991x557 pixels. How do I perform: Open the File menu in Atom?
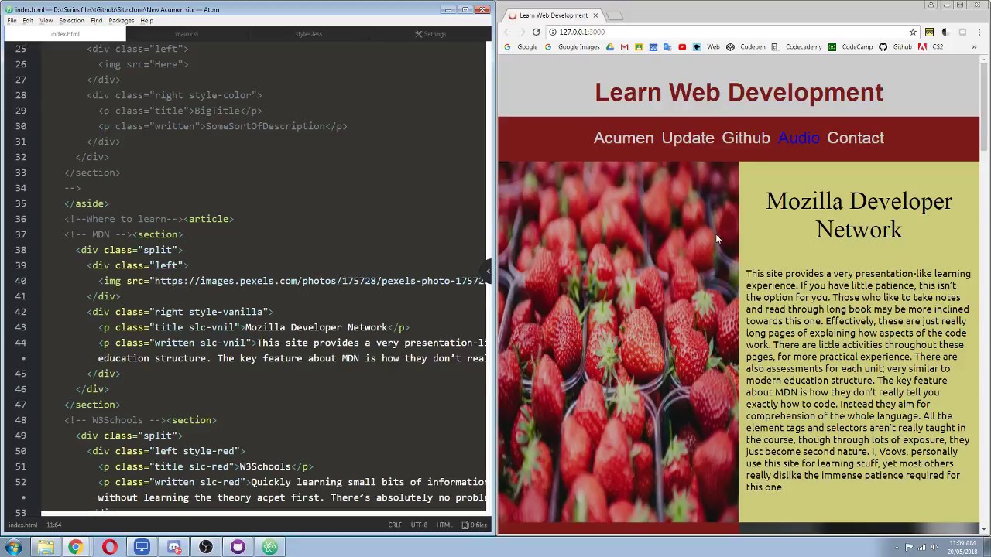pos(12,20)
